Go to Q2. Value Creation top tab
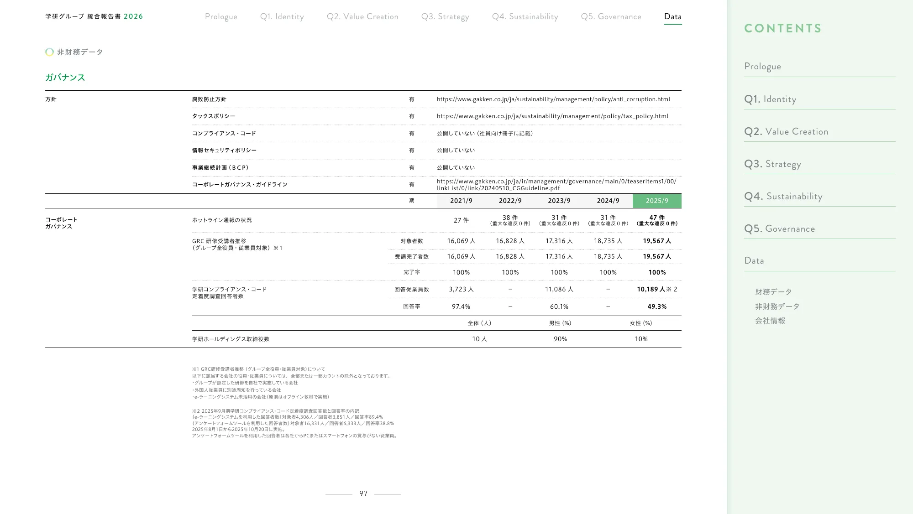Screen dimensions: 913x514 (x=362, y=17)
